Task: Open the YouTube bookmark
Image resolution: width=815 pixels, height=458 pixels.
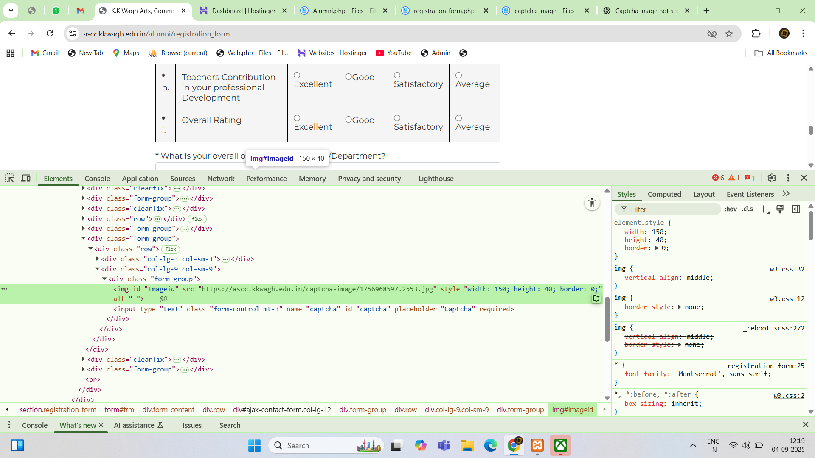Action: click(393, 53)
